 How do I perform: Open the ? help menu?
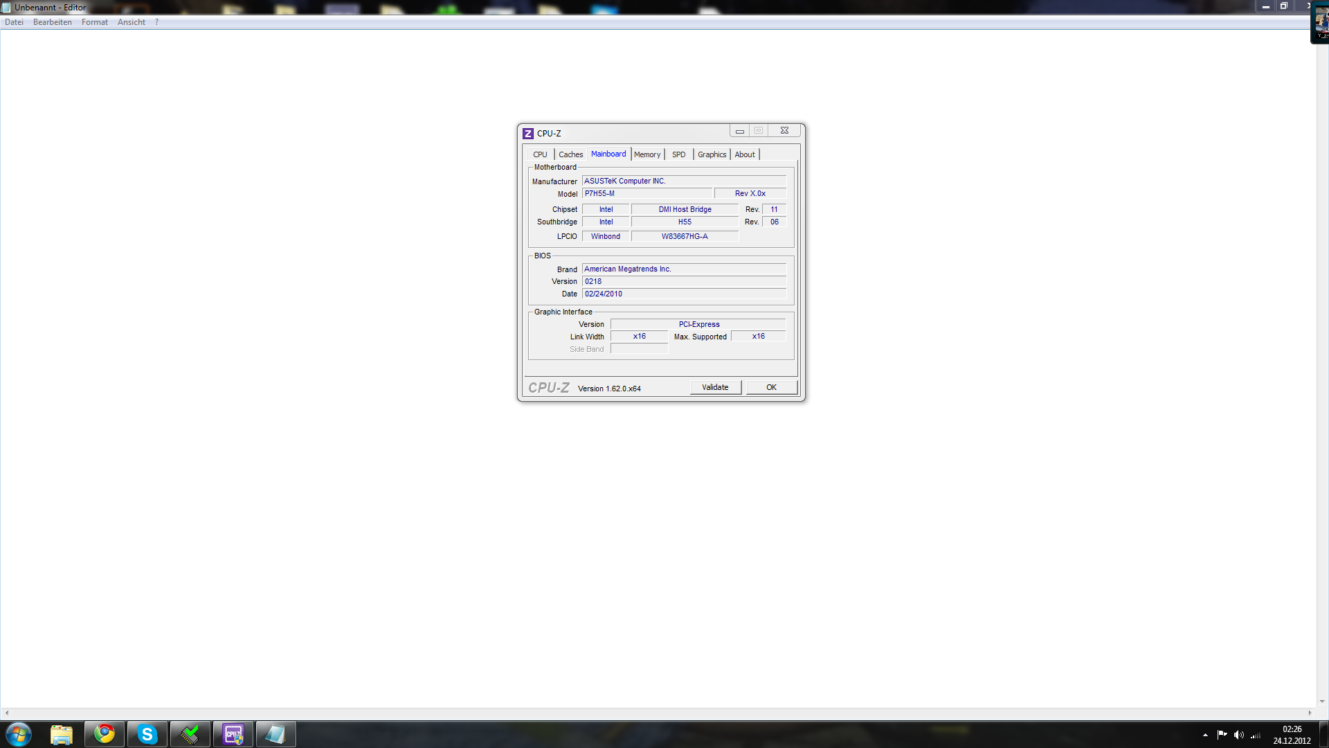(156, 22)
